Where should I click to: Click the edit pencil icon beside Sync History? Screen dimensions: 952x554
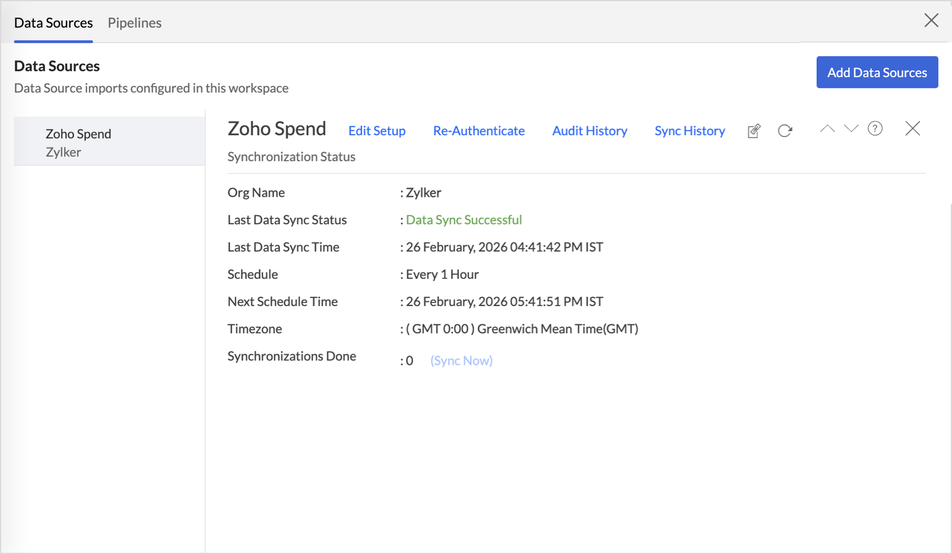(x=754, y=130)
